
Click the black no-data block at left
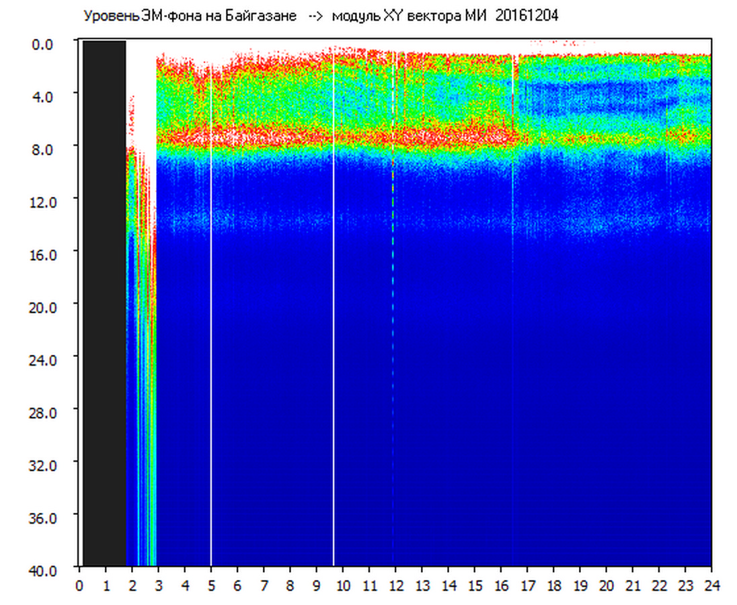click(104, 302)
